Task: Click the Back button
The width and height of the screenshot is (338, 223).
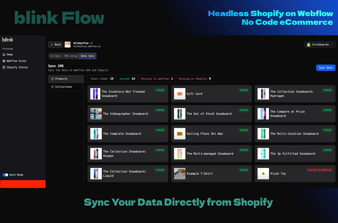Action: (55, 45)
